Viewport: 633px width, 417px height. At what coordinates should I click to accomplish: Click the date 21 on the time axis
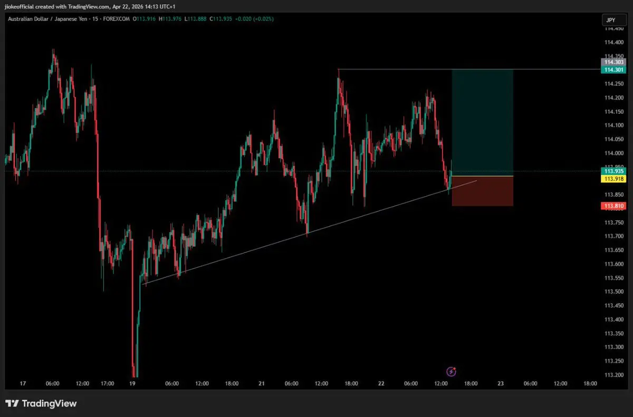pos(262,384)
